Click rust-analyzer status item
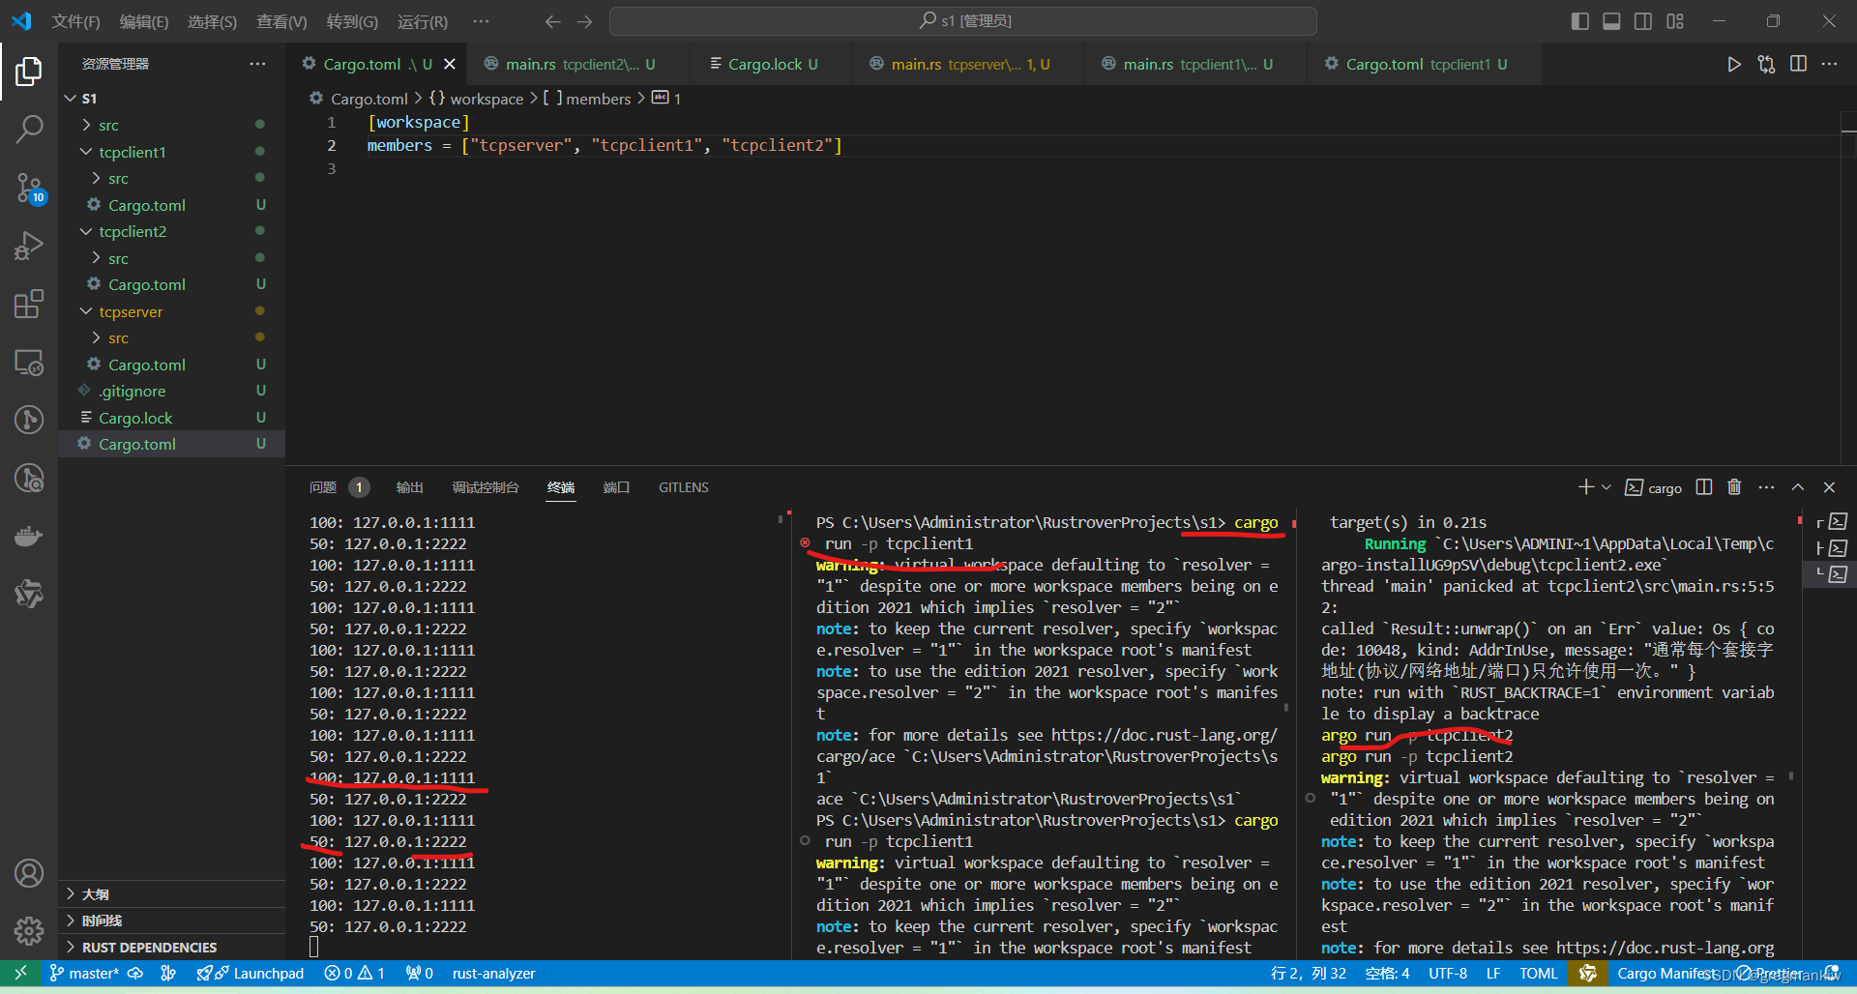This screenshot has width=1857, height=994. click(493, 973)
